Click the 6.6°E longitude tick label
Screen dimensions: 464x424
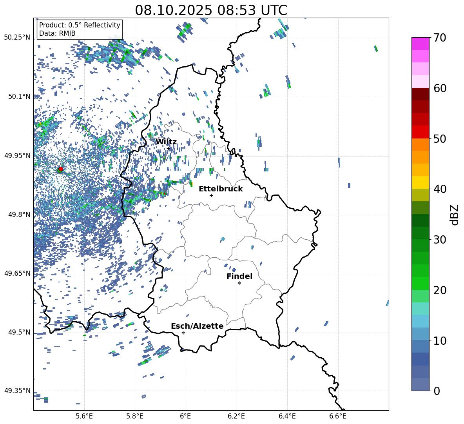tap(338, 416)
